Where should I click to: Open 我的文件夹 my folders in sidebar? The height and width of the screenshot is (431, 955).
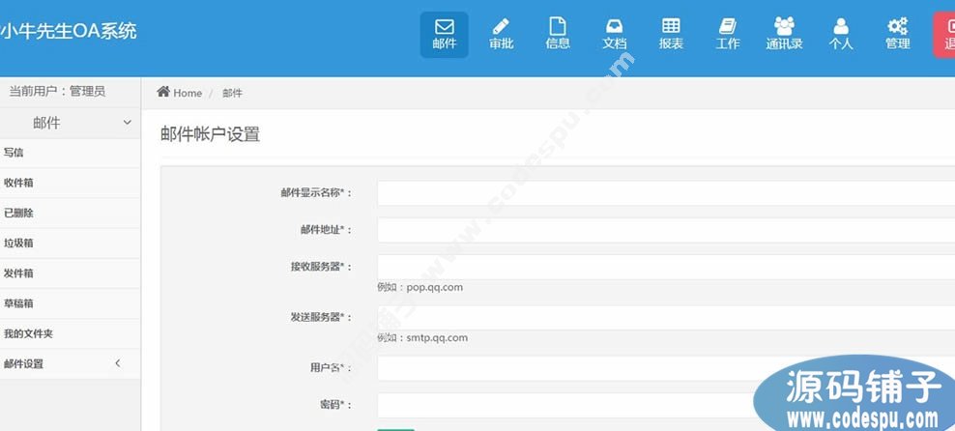tap(70, 333)
